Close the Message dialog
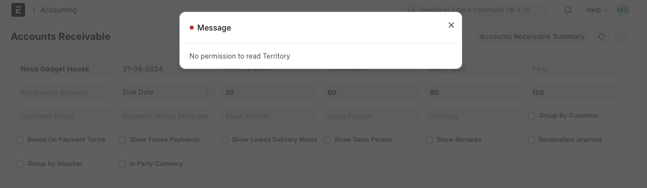This screenshot has height=188, width=647. (x=451, y=25)
